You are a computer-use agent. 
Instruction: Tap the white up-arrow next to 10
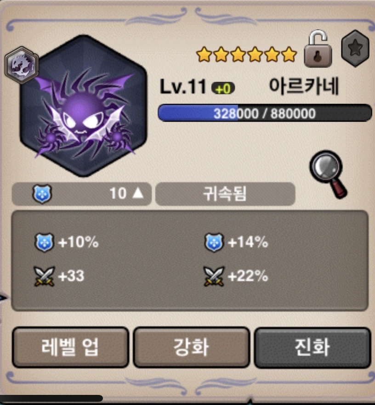[138, 193]
